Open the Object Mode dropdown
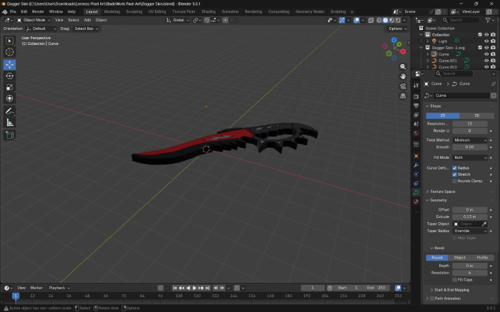 pos(34,20)
